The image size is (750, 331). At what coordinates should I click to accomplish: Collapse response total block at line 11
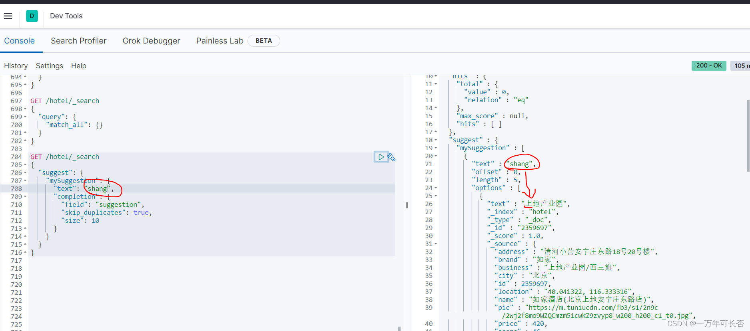coord(436,84)
